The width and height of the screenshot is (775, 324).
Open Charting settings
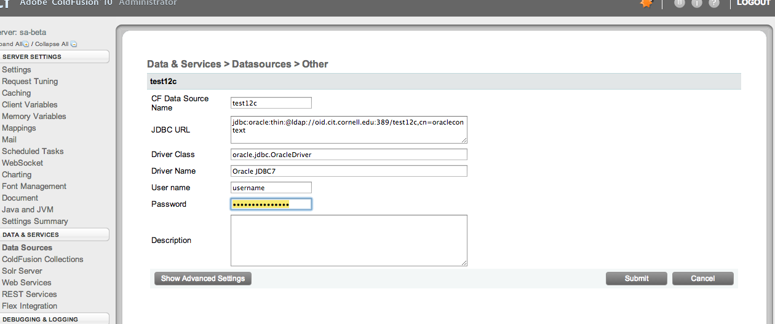tap(17, 174)
